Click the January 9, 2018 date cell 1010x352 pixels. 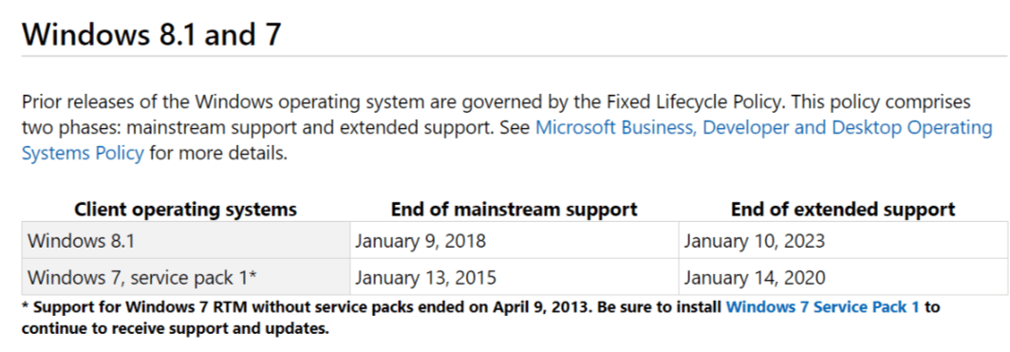514,241
